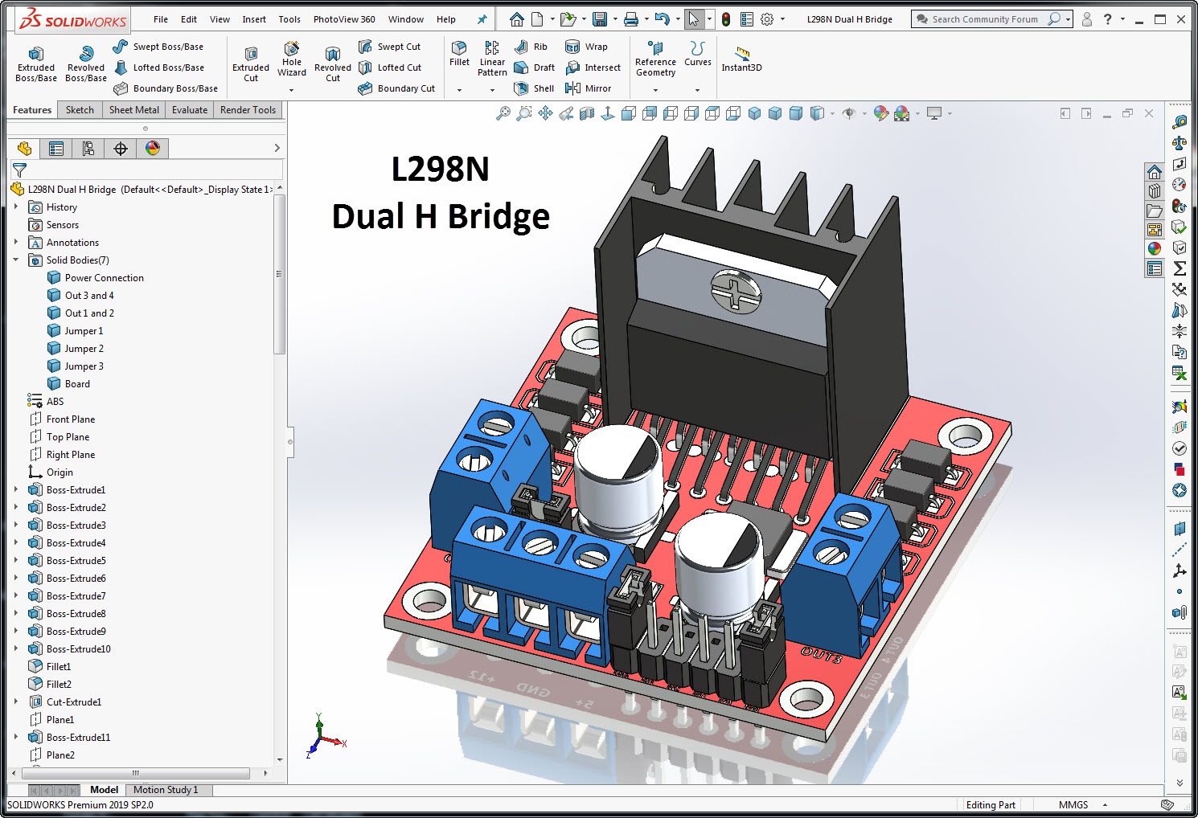This screenshot has height=818, width=1198.
Task: Open the Appearances color ball in task pane
Action: click(1155, 249)
